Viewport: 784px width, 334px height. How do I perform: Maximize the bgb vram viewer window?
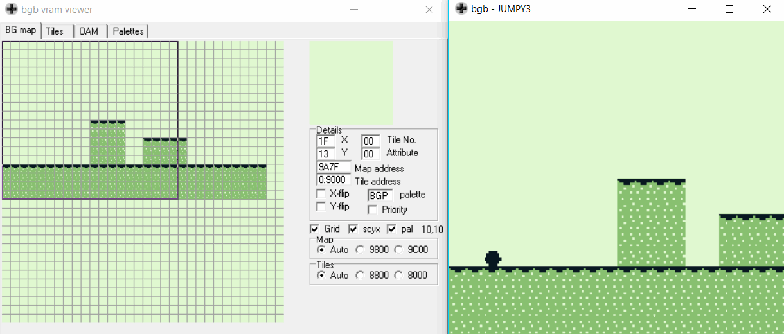391,10
